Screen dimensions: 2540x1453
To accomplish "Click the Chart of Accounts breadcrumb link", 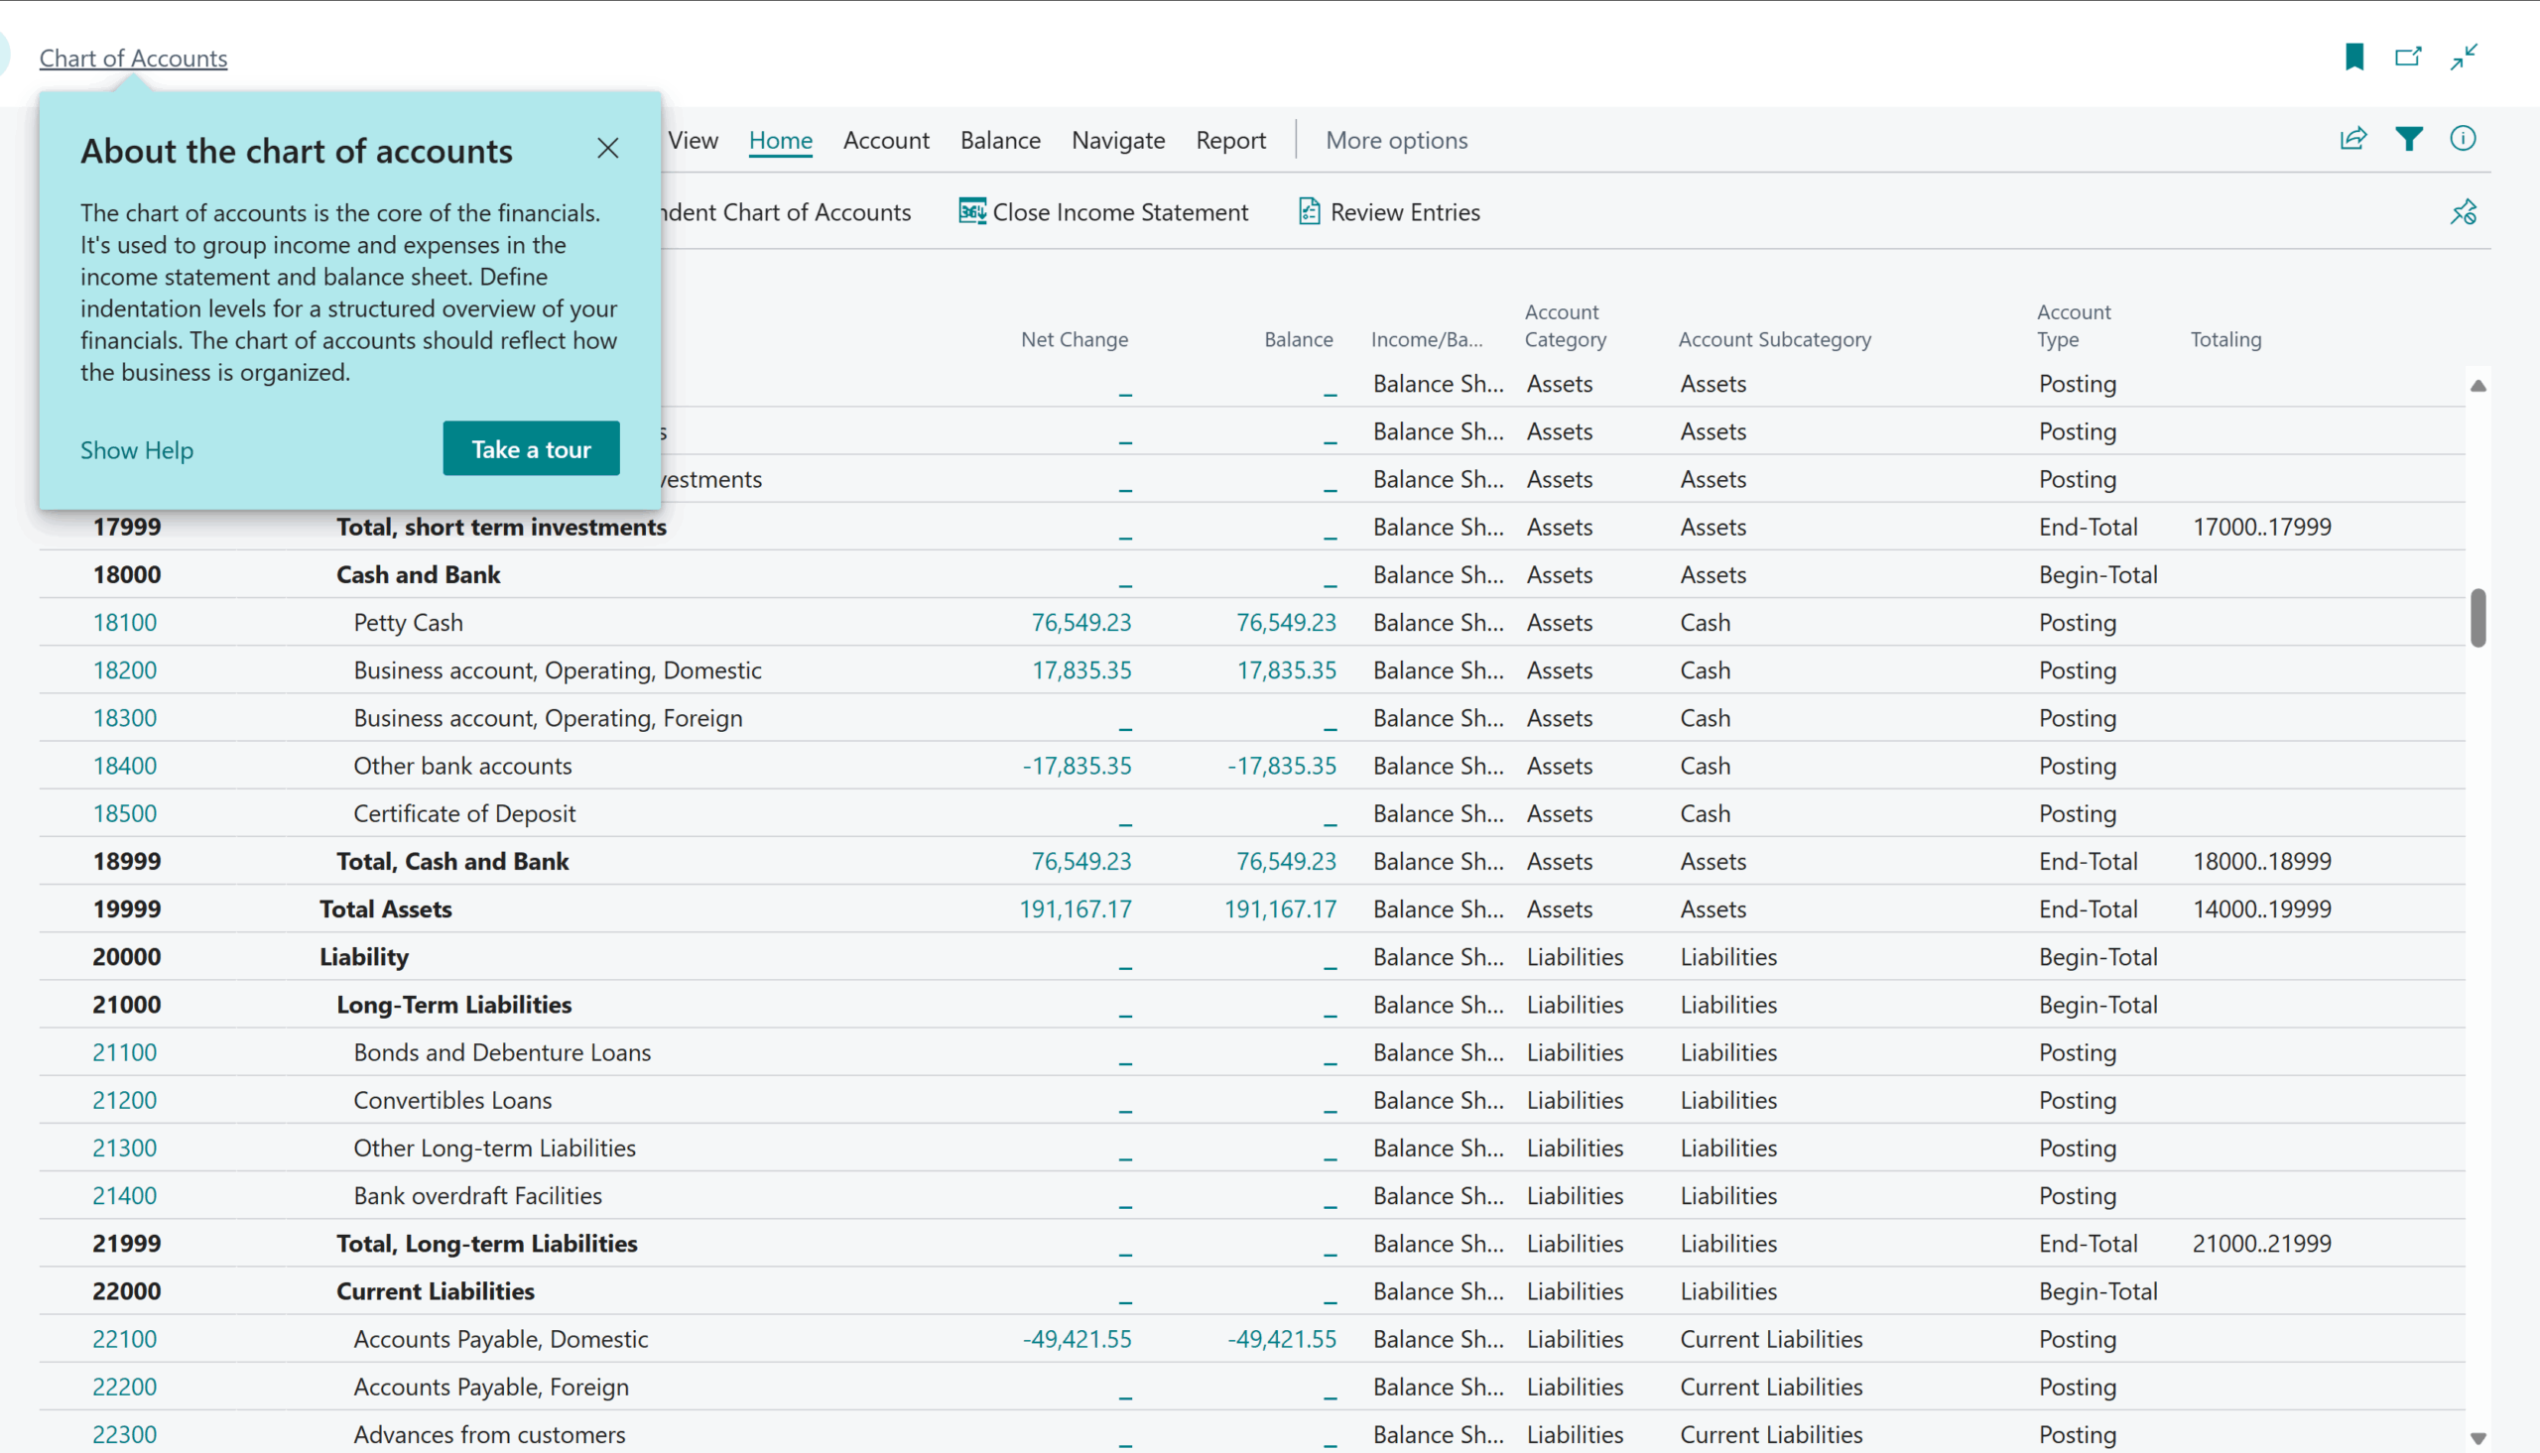I will [134, 58].
